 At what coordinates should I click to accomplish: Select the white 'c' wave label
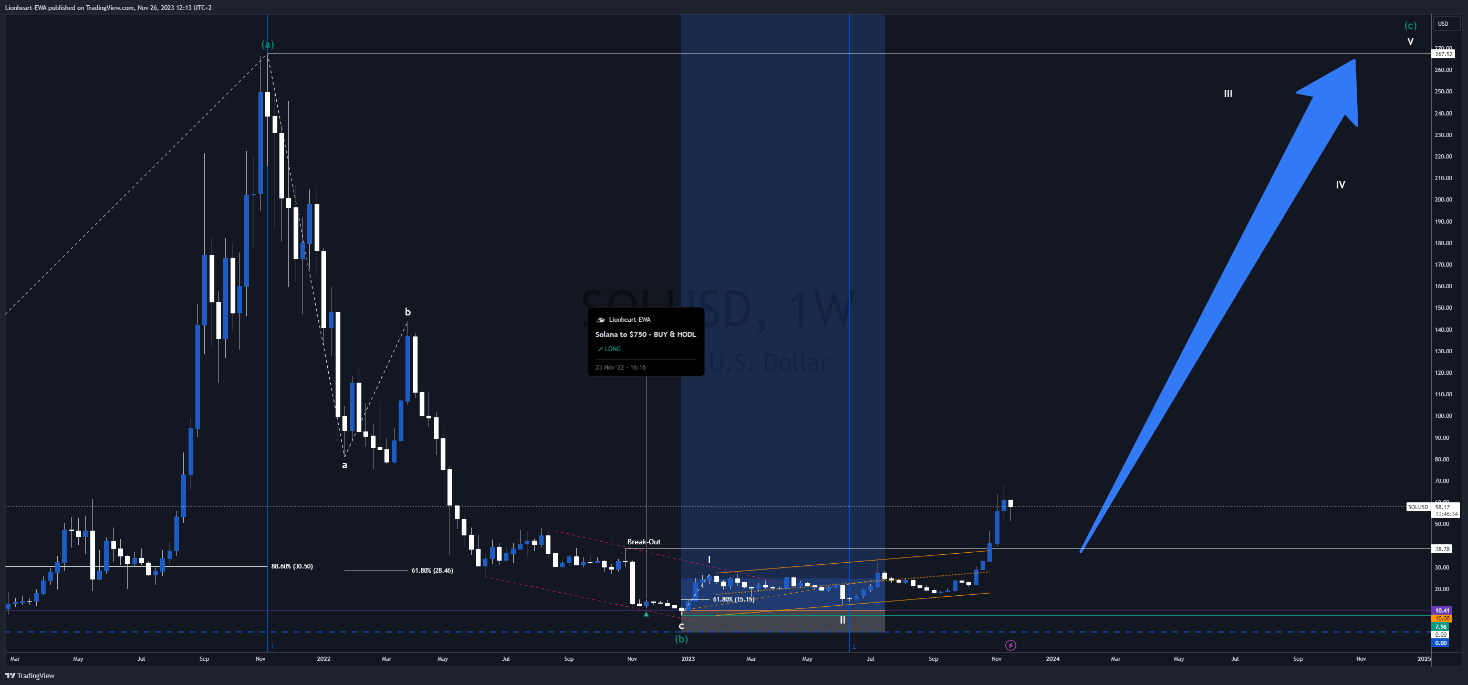tap(681, 626)
